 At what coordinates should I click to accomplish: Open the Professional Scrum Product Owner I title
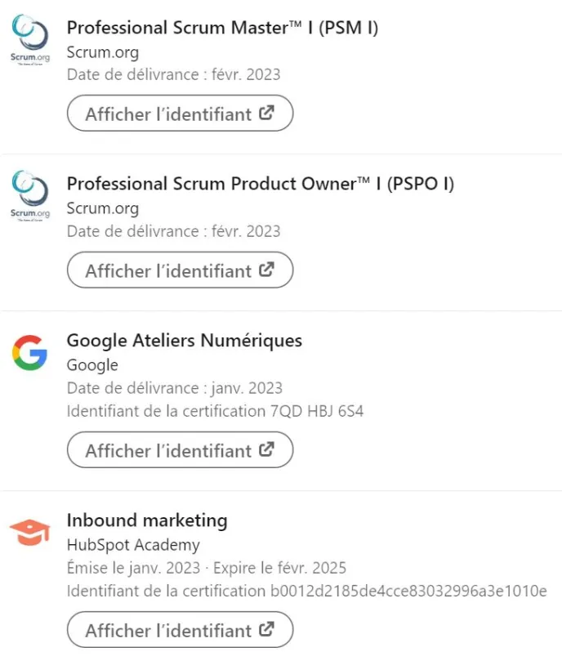point(261,184)
